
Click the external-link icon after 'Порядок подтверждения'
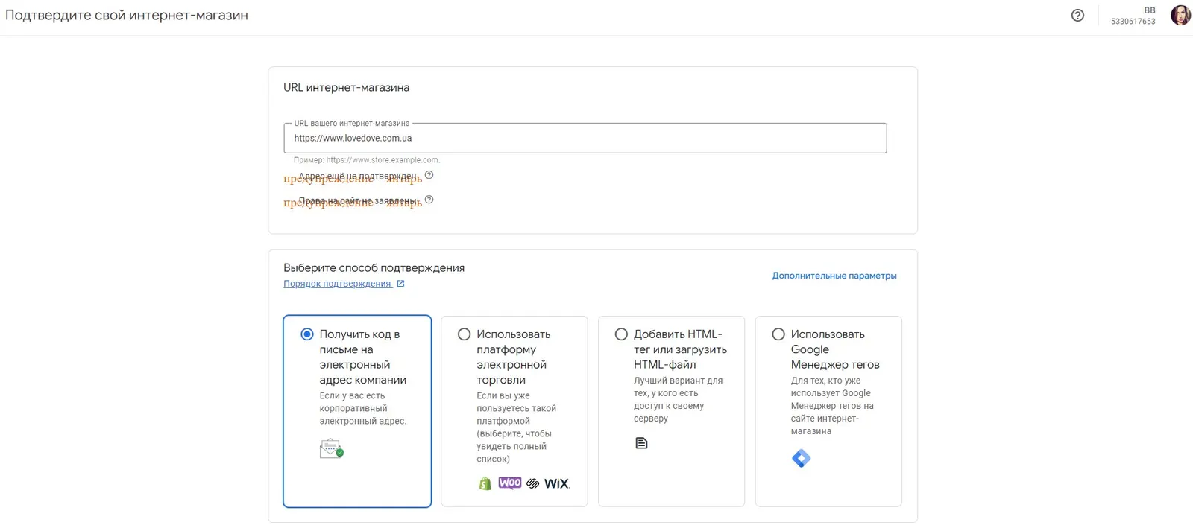point(400,284)
